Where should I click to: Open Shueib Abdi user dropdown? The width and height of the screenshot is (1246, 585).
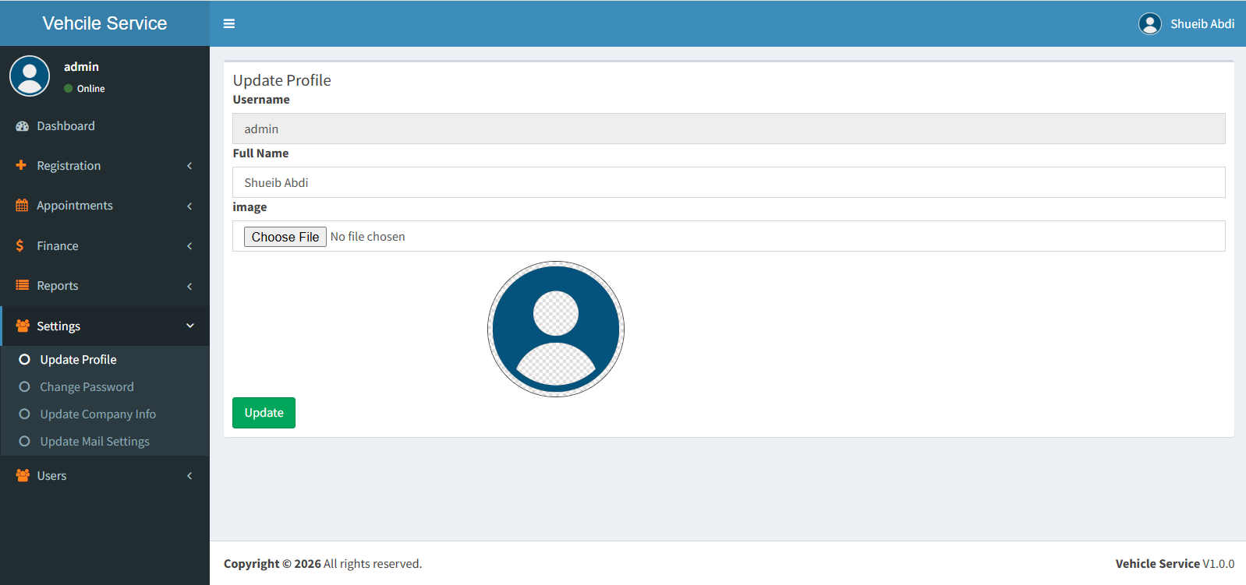tap(1186, 23)
